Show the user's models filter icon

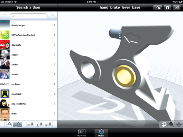point(31,125)
